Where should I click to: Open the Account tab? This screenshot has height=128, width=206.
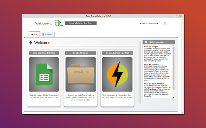coord(47,34)
